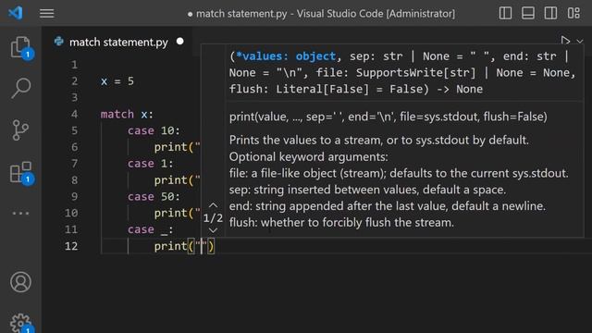Click 'flush: whether to forcibly flush' doc line
Viewport: 592px width, 333px height.
tap(341, 223)
